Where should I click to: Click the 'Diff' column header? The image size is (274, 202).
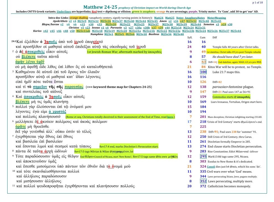coord(215,37)
